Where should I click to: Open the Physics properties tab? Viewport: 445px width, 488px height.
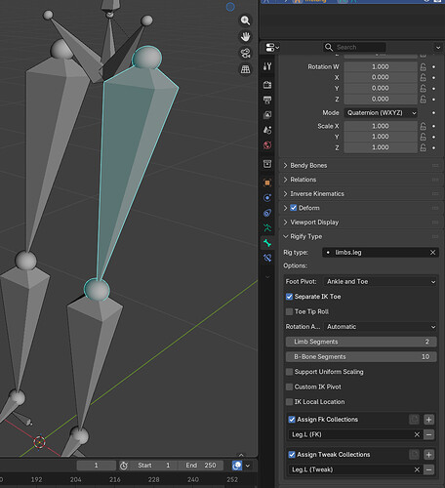(x=267, y=198)
